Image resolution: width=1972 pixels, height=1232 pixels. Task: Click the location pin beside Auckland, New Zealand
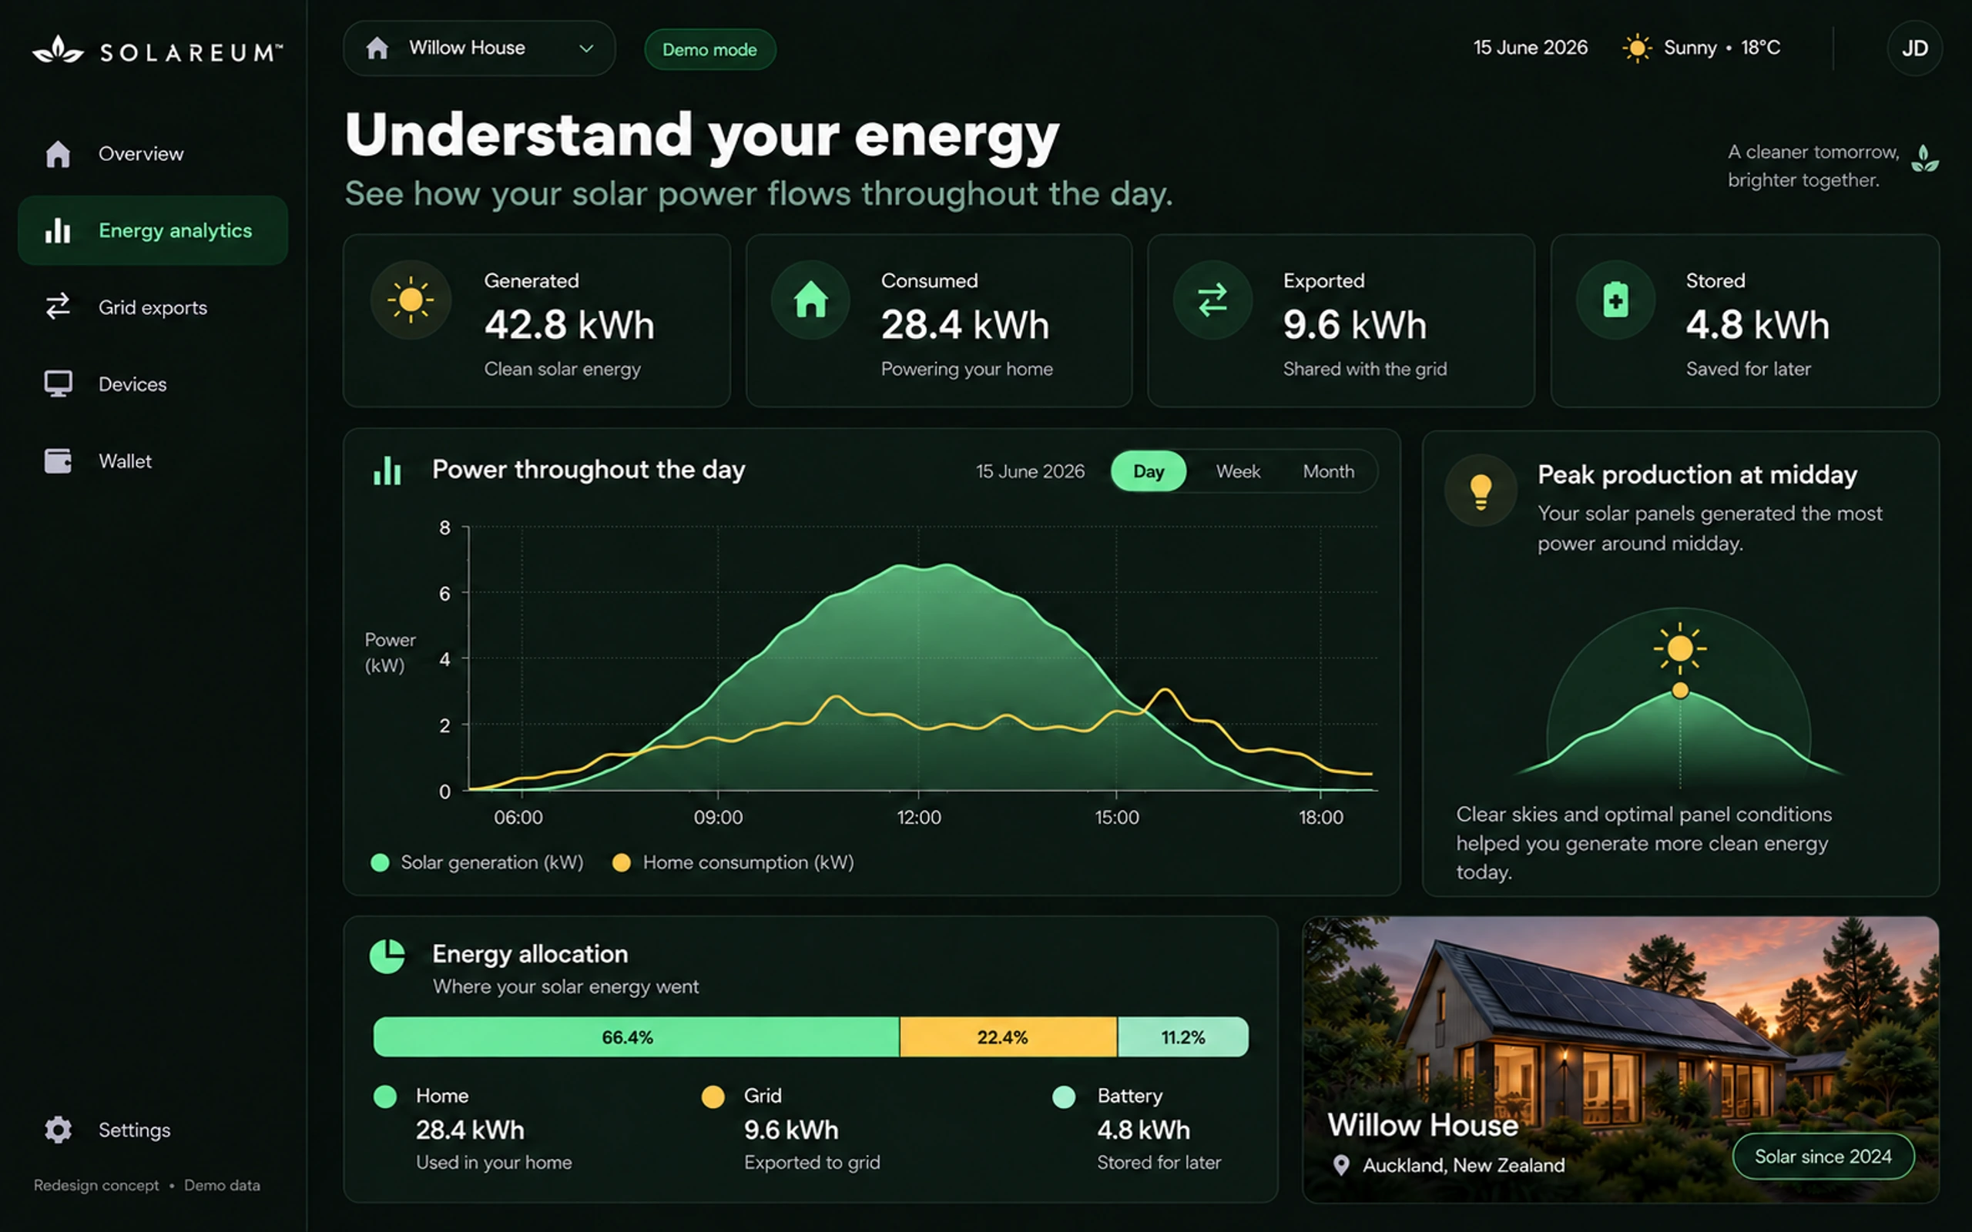click(x=1340, y=1165)
